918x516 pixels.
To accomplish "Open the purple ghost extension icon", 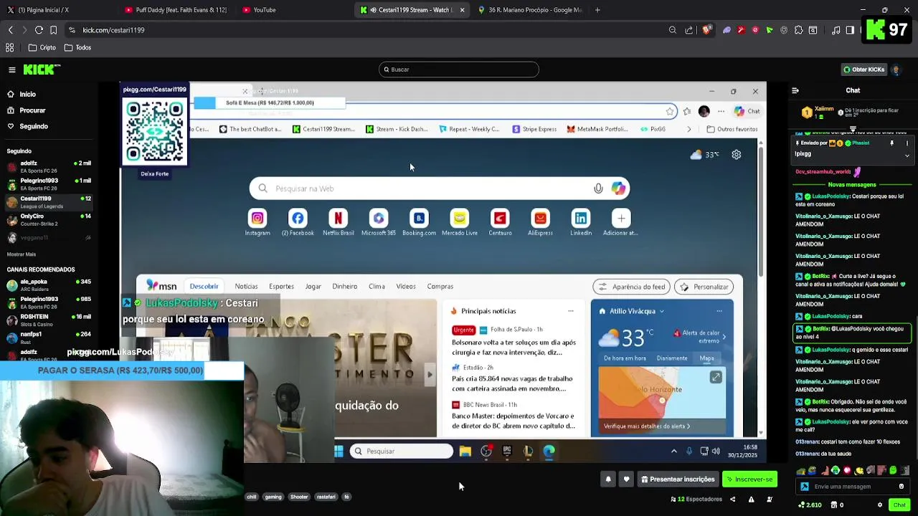I will [727, 30].
